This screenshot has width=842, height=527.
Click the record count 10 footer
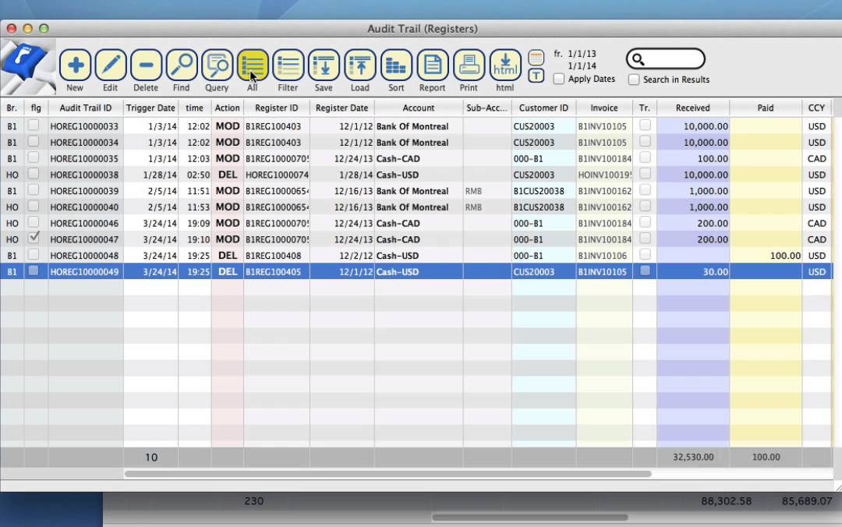pyautogui.click(x=151, y=457)
